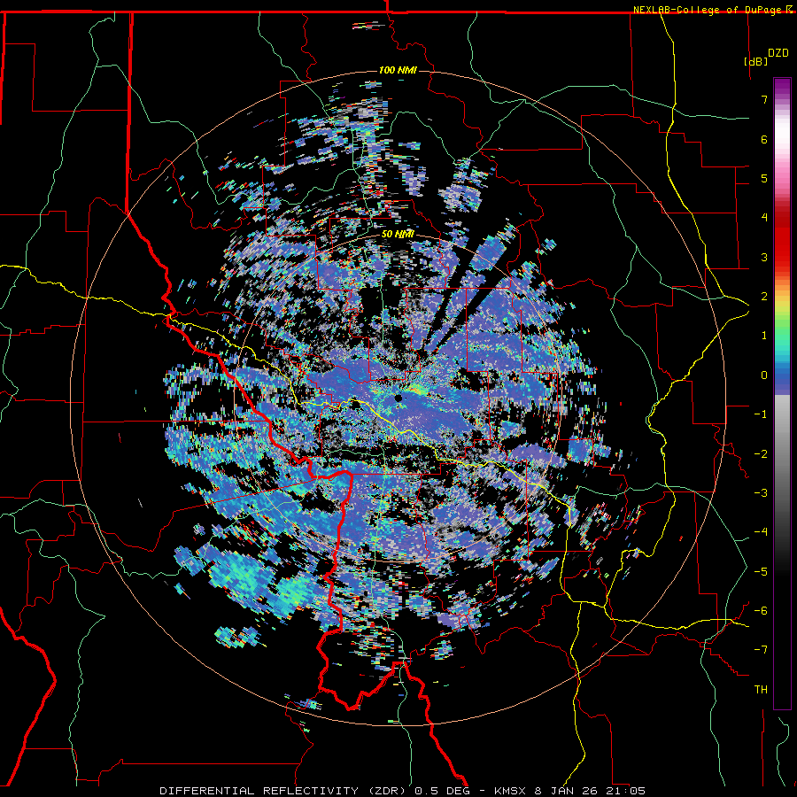Click the 1 value on color scale

click(764, 336)
